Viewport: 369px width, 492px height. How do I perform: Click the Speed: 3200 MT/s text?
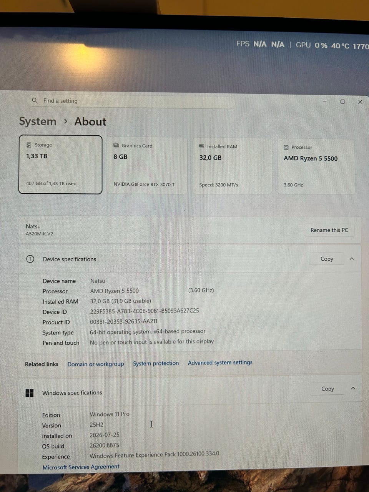[218, 185]
